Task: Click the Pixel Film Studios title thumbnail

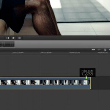Action: 87,72
